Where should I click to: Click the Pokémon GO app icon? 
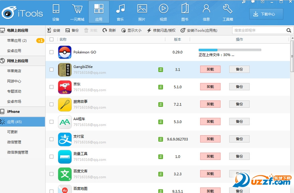[x=65, y=52]
